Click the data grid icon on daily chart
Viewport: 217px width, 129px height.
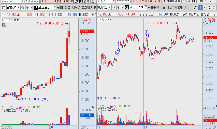click(4, 25)
